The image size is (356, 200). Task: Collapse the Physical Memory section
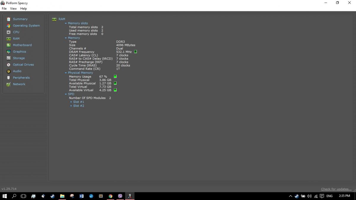(66, 73)
